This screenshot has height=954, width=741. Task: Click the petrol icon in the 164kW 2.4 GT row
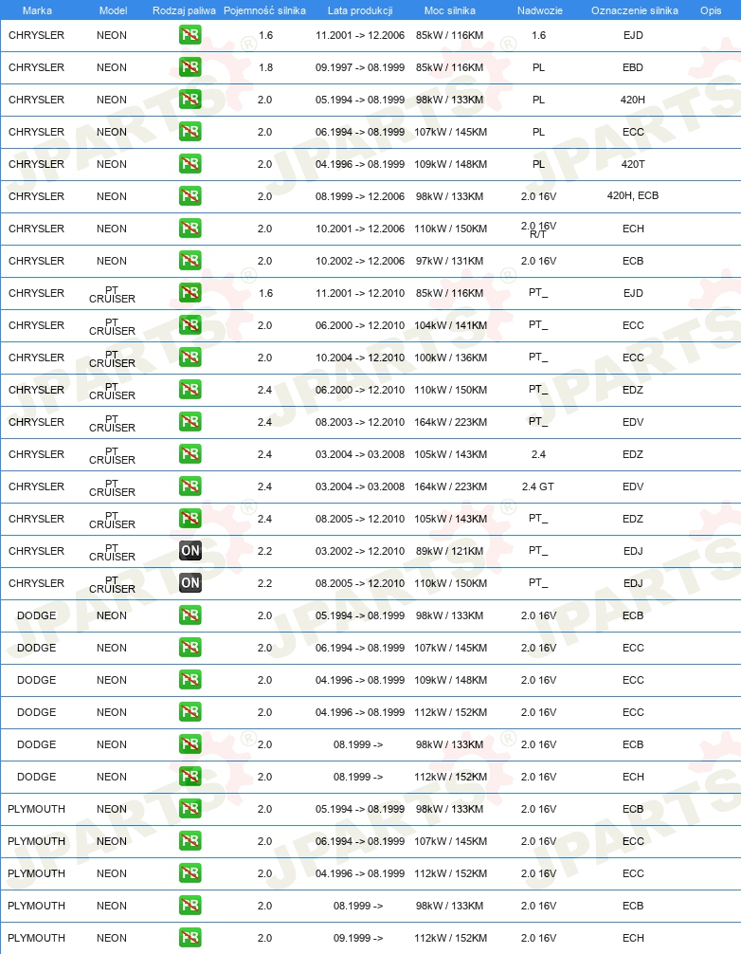click(190, 486)
